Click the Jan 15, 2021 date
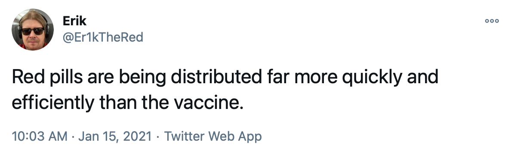Image resolution: width=511 pixels, height=157 pixels. coord(115,136)
